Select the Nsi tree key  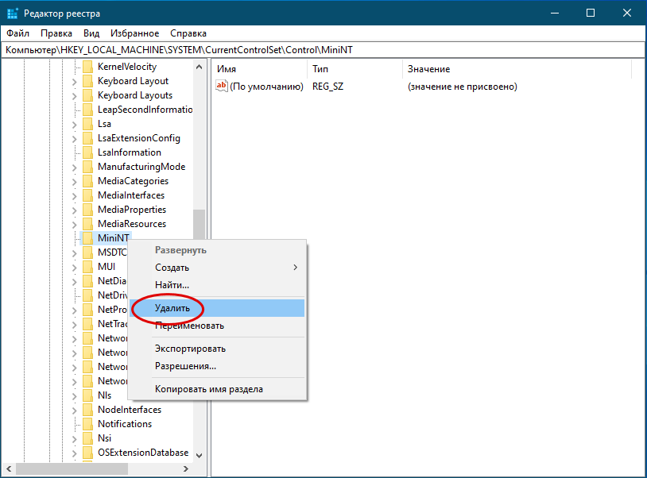click(x=104, y=438)
